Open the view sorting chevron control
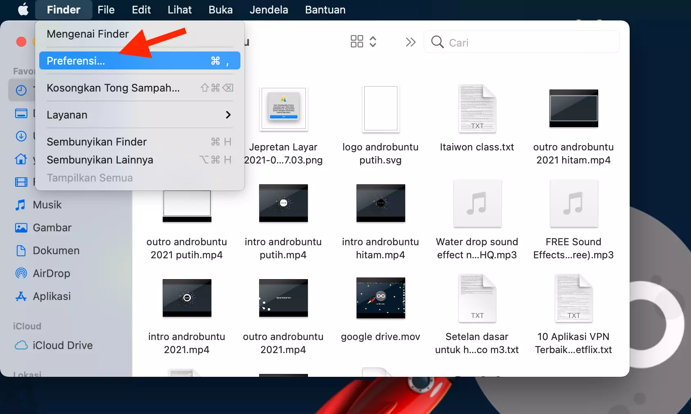 (373, 41)
